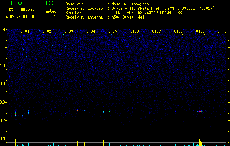Image resolution: width=230 pixels, height=146 pixels.
Task: Click the strong meteor echo just before 0101
Action: point(15,109)
